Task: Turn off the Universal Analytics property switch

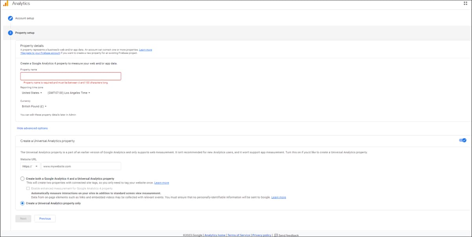Action: click(463, 140)
